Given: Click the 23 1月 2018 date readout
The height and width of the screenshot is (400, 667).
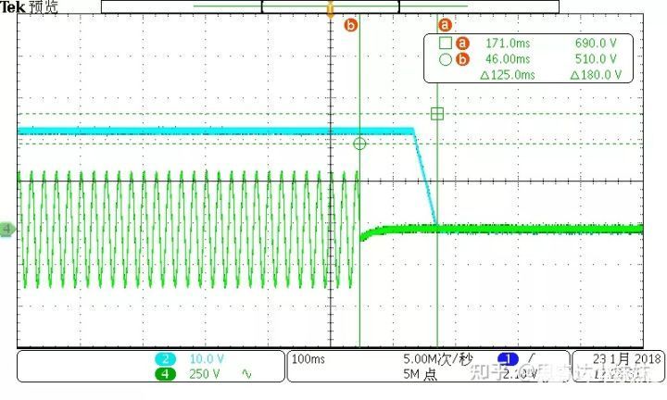Looking at the screenshot, I should click(x=627, y=359).
